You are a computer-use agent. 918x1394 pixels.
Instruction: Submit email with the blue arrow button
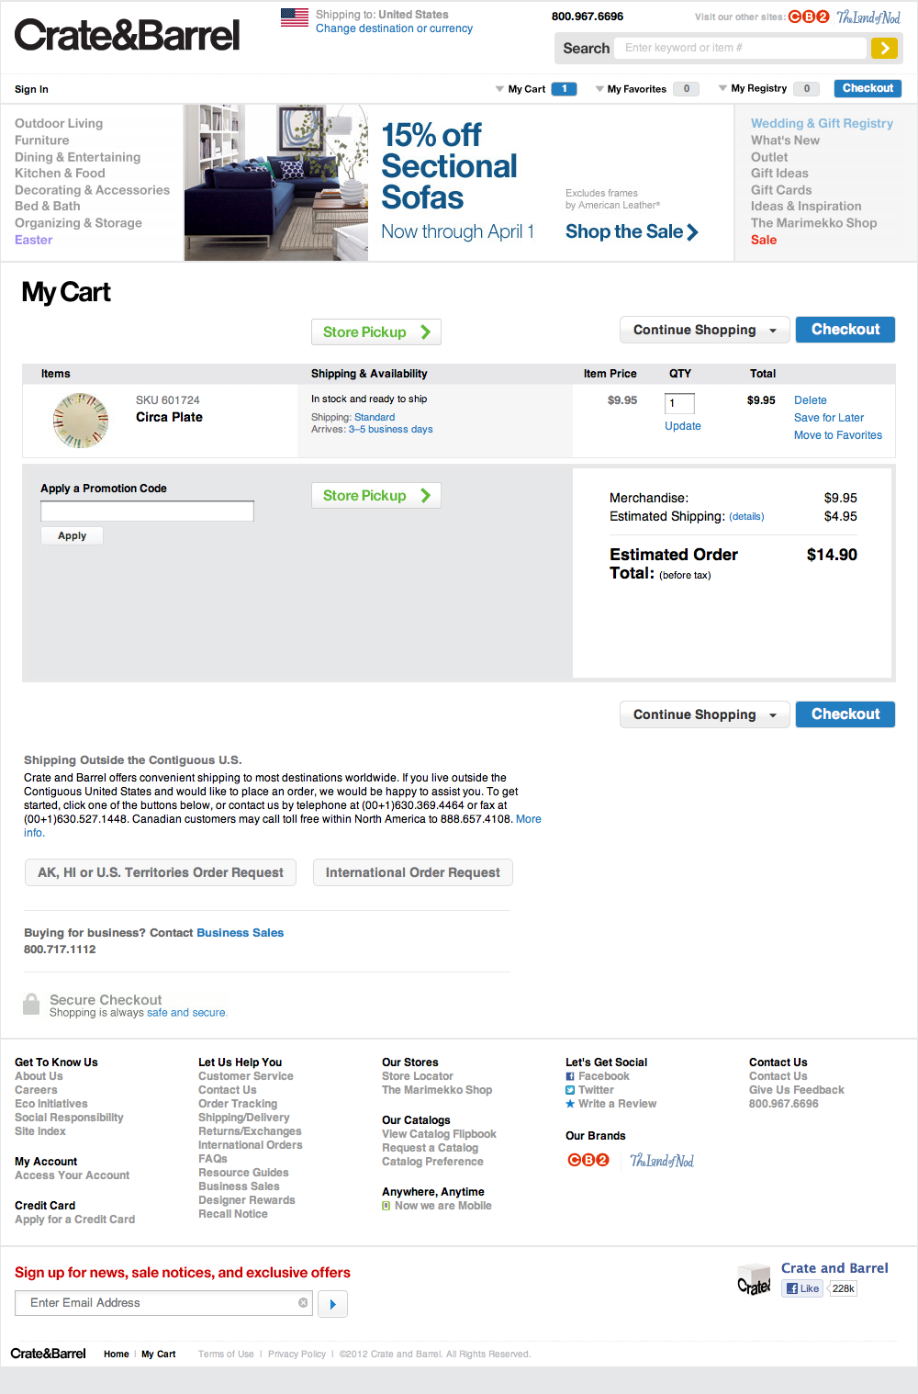click(331, 1303)
